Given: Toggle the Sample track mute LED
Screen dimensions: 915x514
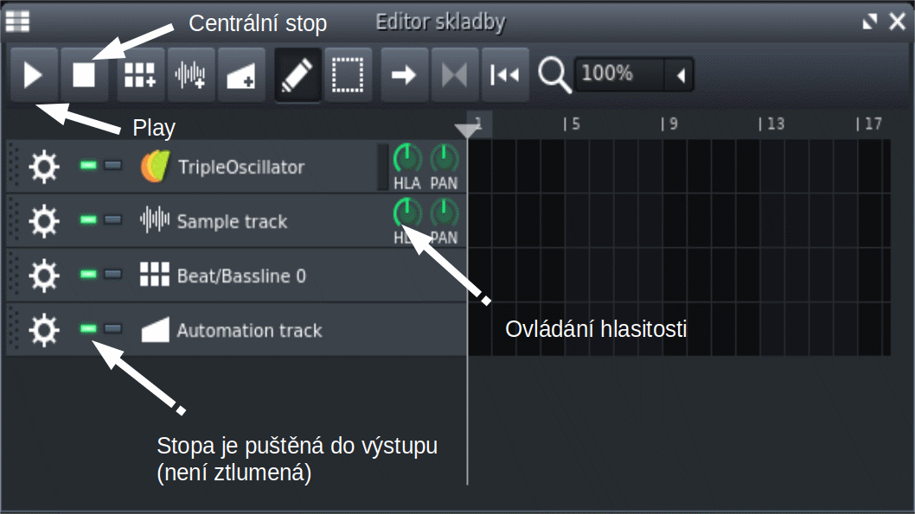Looking at the screenshot, I should tap(88, 220).
